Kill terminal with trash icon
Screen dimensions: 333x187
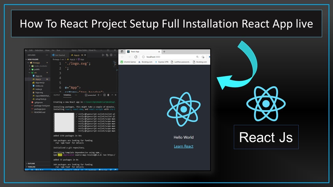coord(108,95)
